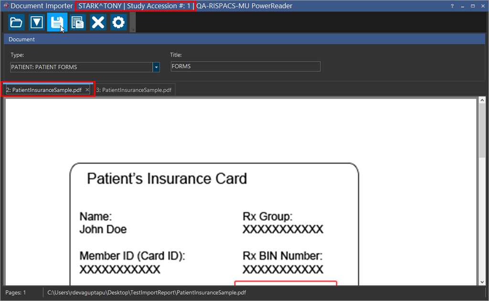
Task: Open settings with the gear icon
Action: (x=118, y=22)
